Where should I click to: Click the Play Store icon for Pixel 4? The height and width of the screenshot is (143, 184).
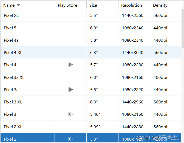coord(71,65)
